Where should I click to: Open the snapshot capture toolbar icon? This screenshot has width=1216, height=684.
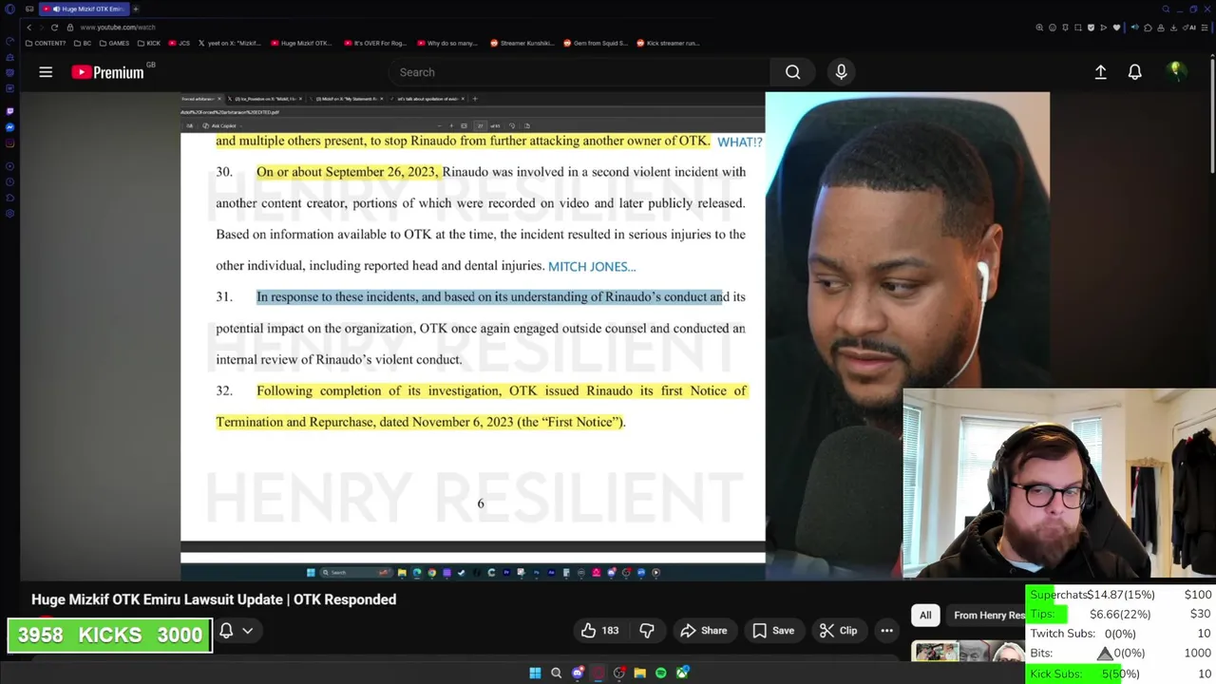pos(1078,28)
